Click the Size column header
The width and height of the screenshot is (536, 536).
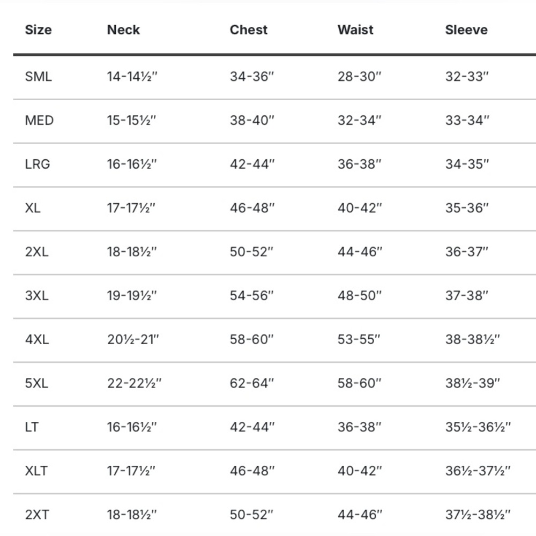38,30
